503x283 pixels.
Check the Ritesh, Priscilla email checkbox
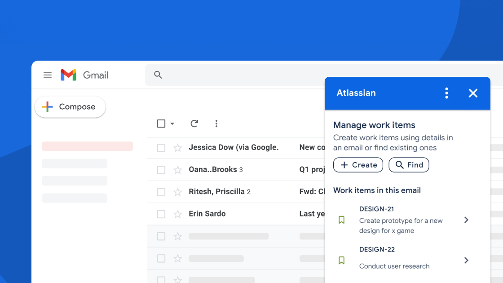pyautogui.click(x=161, y=192)
